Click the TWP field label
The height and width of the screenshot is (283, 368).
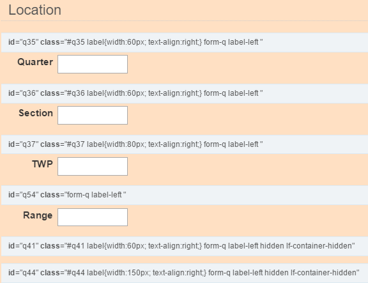[42, 164]
